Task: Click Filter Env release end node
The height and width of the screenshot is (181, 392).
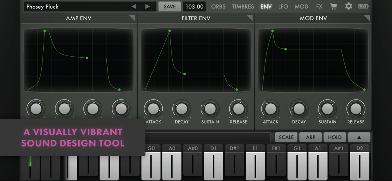Action: click(237, 90)
